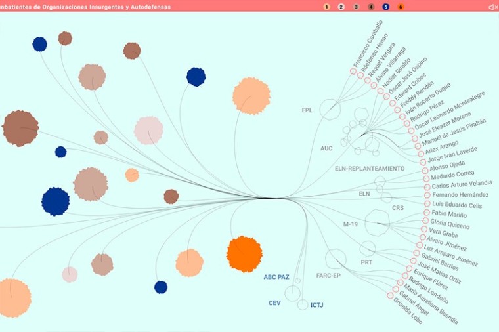Open the Nodier Giraldo node
499x332 pixels.
(x=381, y=91)
